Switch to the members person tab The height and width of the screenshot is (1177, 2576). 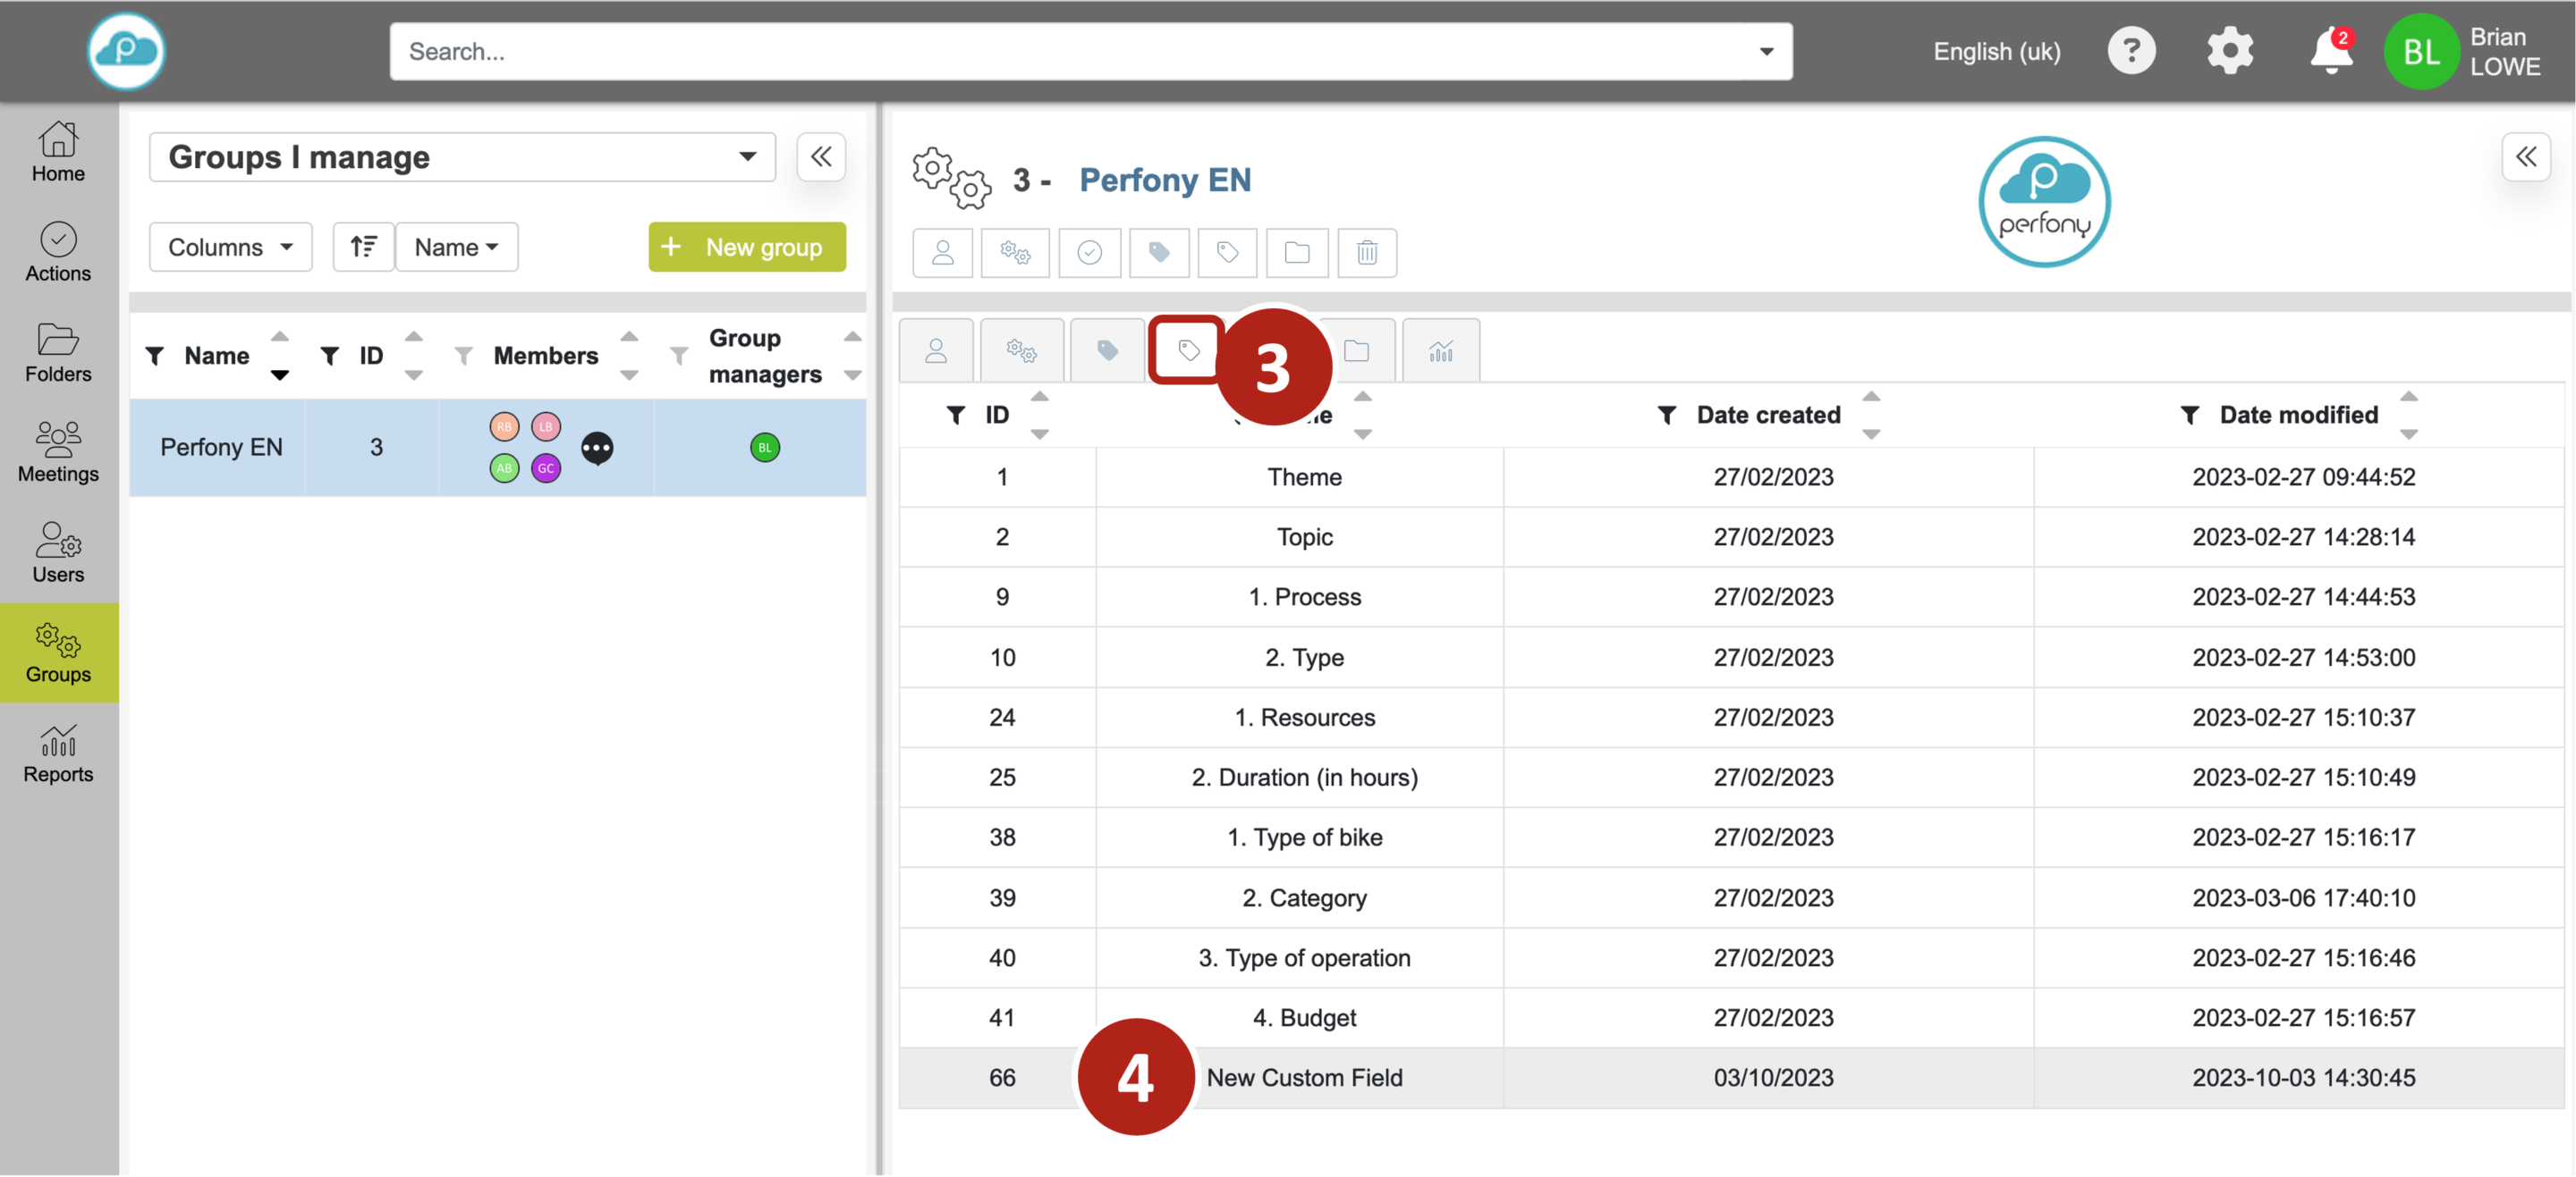point(936,350)
